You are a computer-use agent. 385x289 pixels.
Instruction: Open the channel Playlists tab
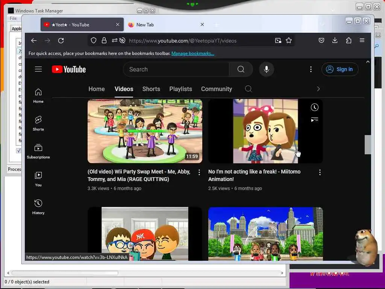pos(181,89)
